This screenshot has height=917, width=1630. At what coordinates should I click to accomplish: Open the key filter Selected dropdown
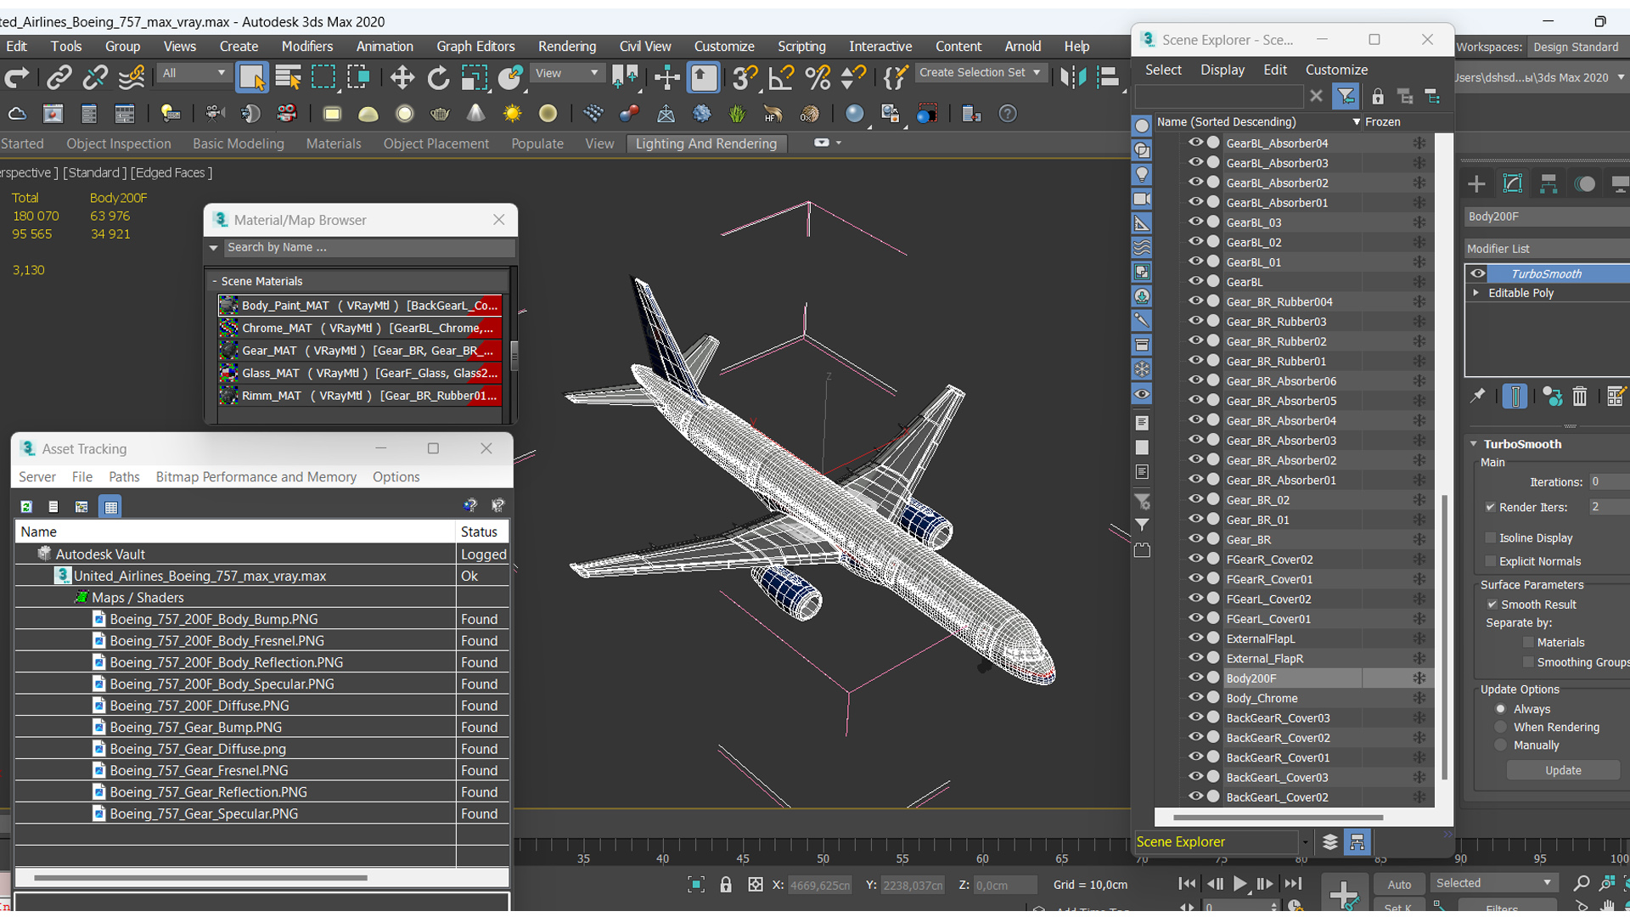[1493, 883]
